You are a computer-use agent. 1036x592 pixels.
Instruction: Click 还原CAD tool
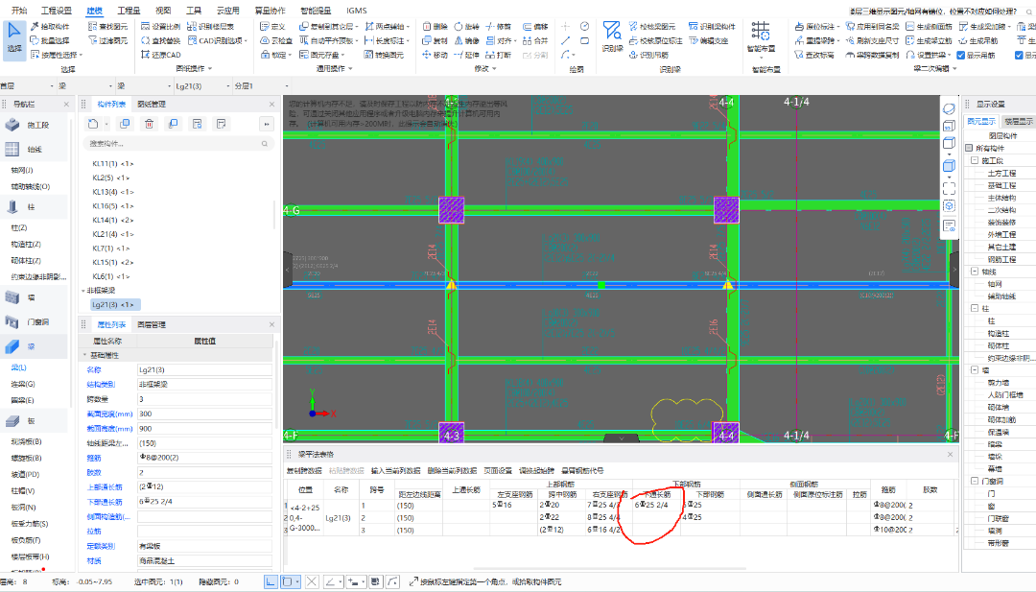coord(160,55)
